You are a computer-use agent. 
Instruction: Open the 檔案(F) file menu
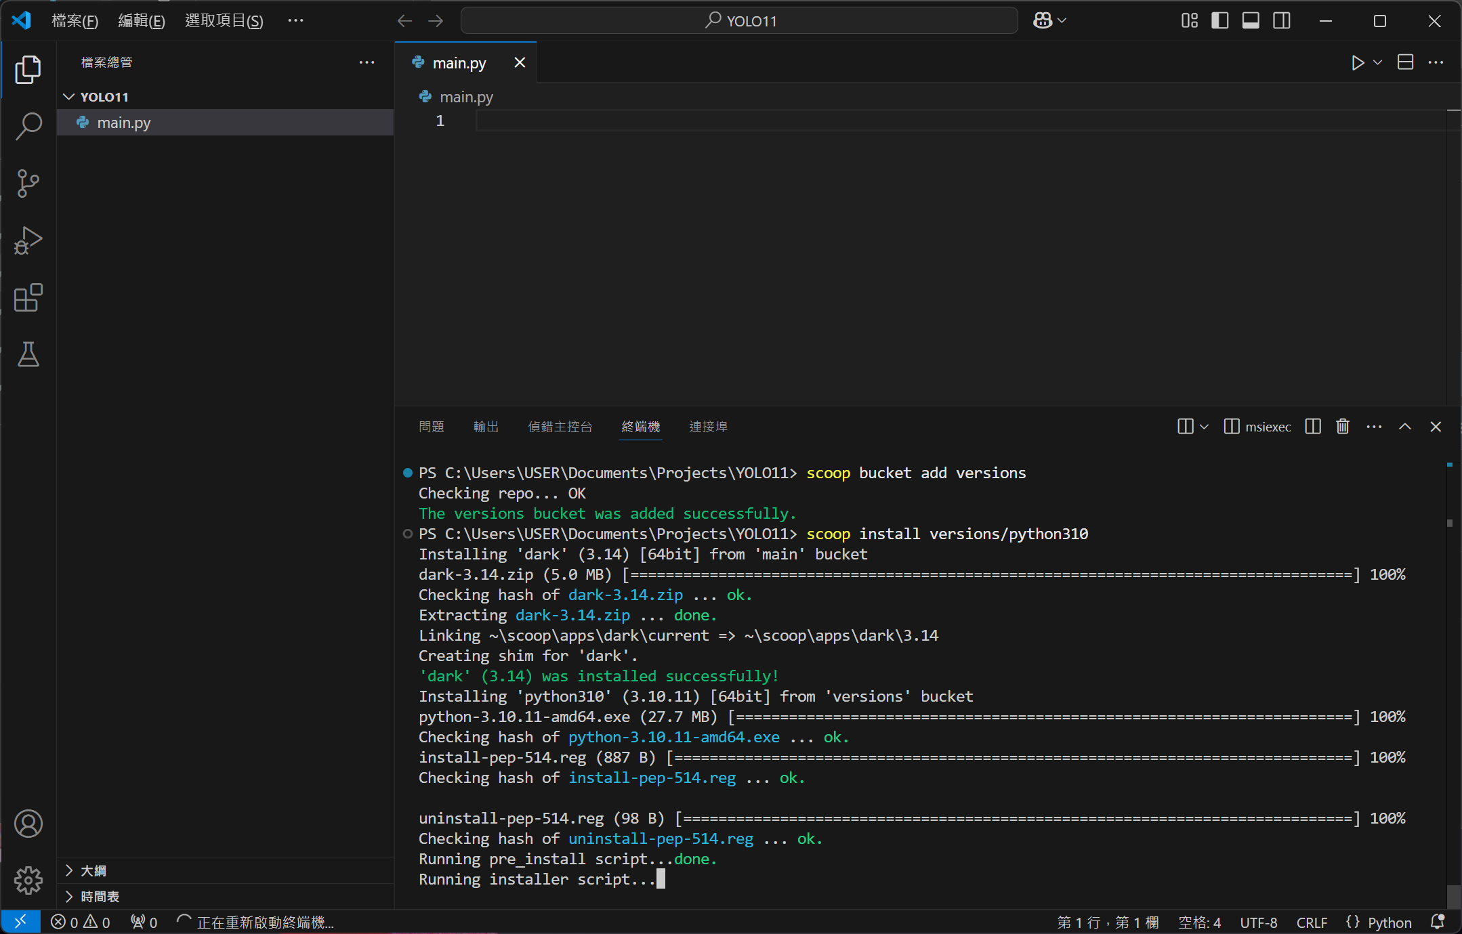(75, 21)
